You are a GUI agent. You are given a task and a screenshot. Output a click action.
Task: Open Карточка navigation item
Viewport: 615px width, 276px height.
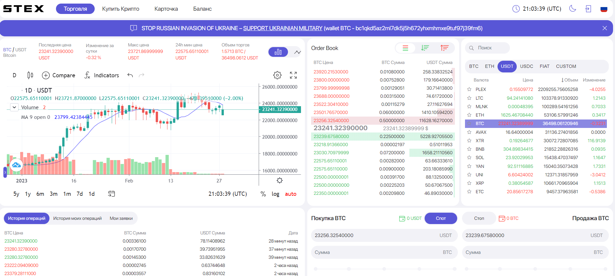(166, 9)
